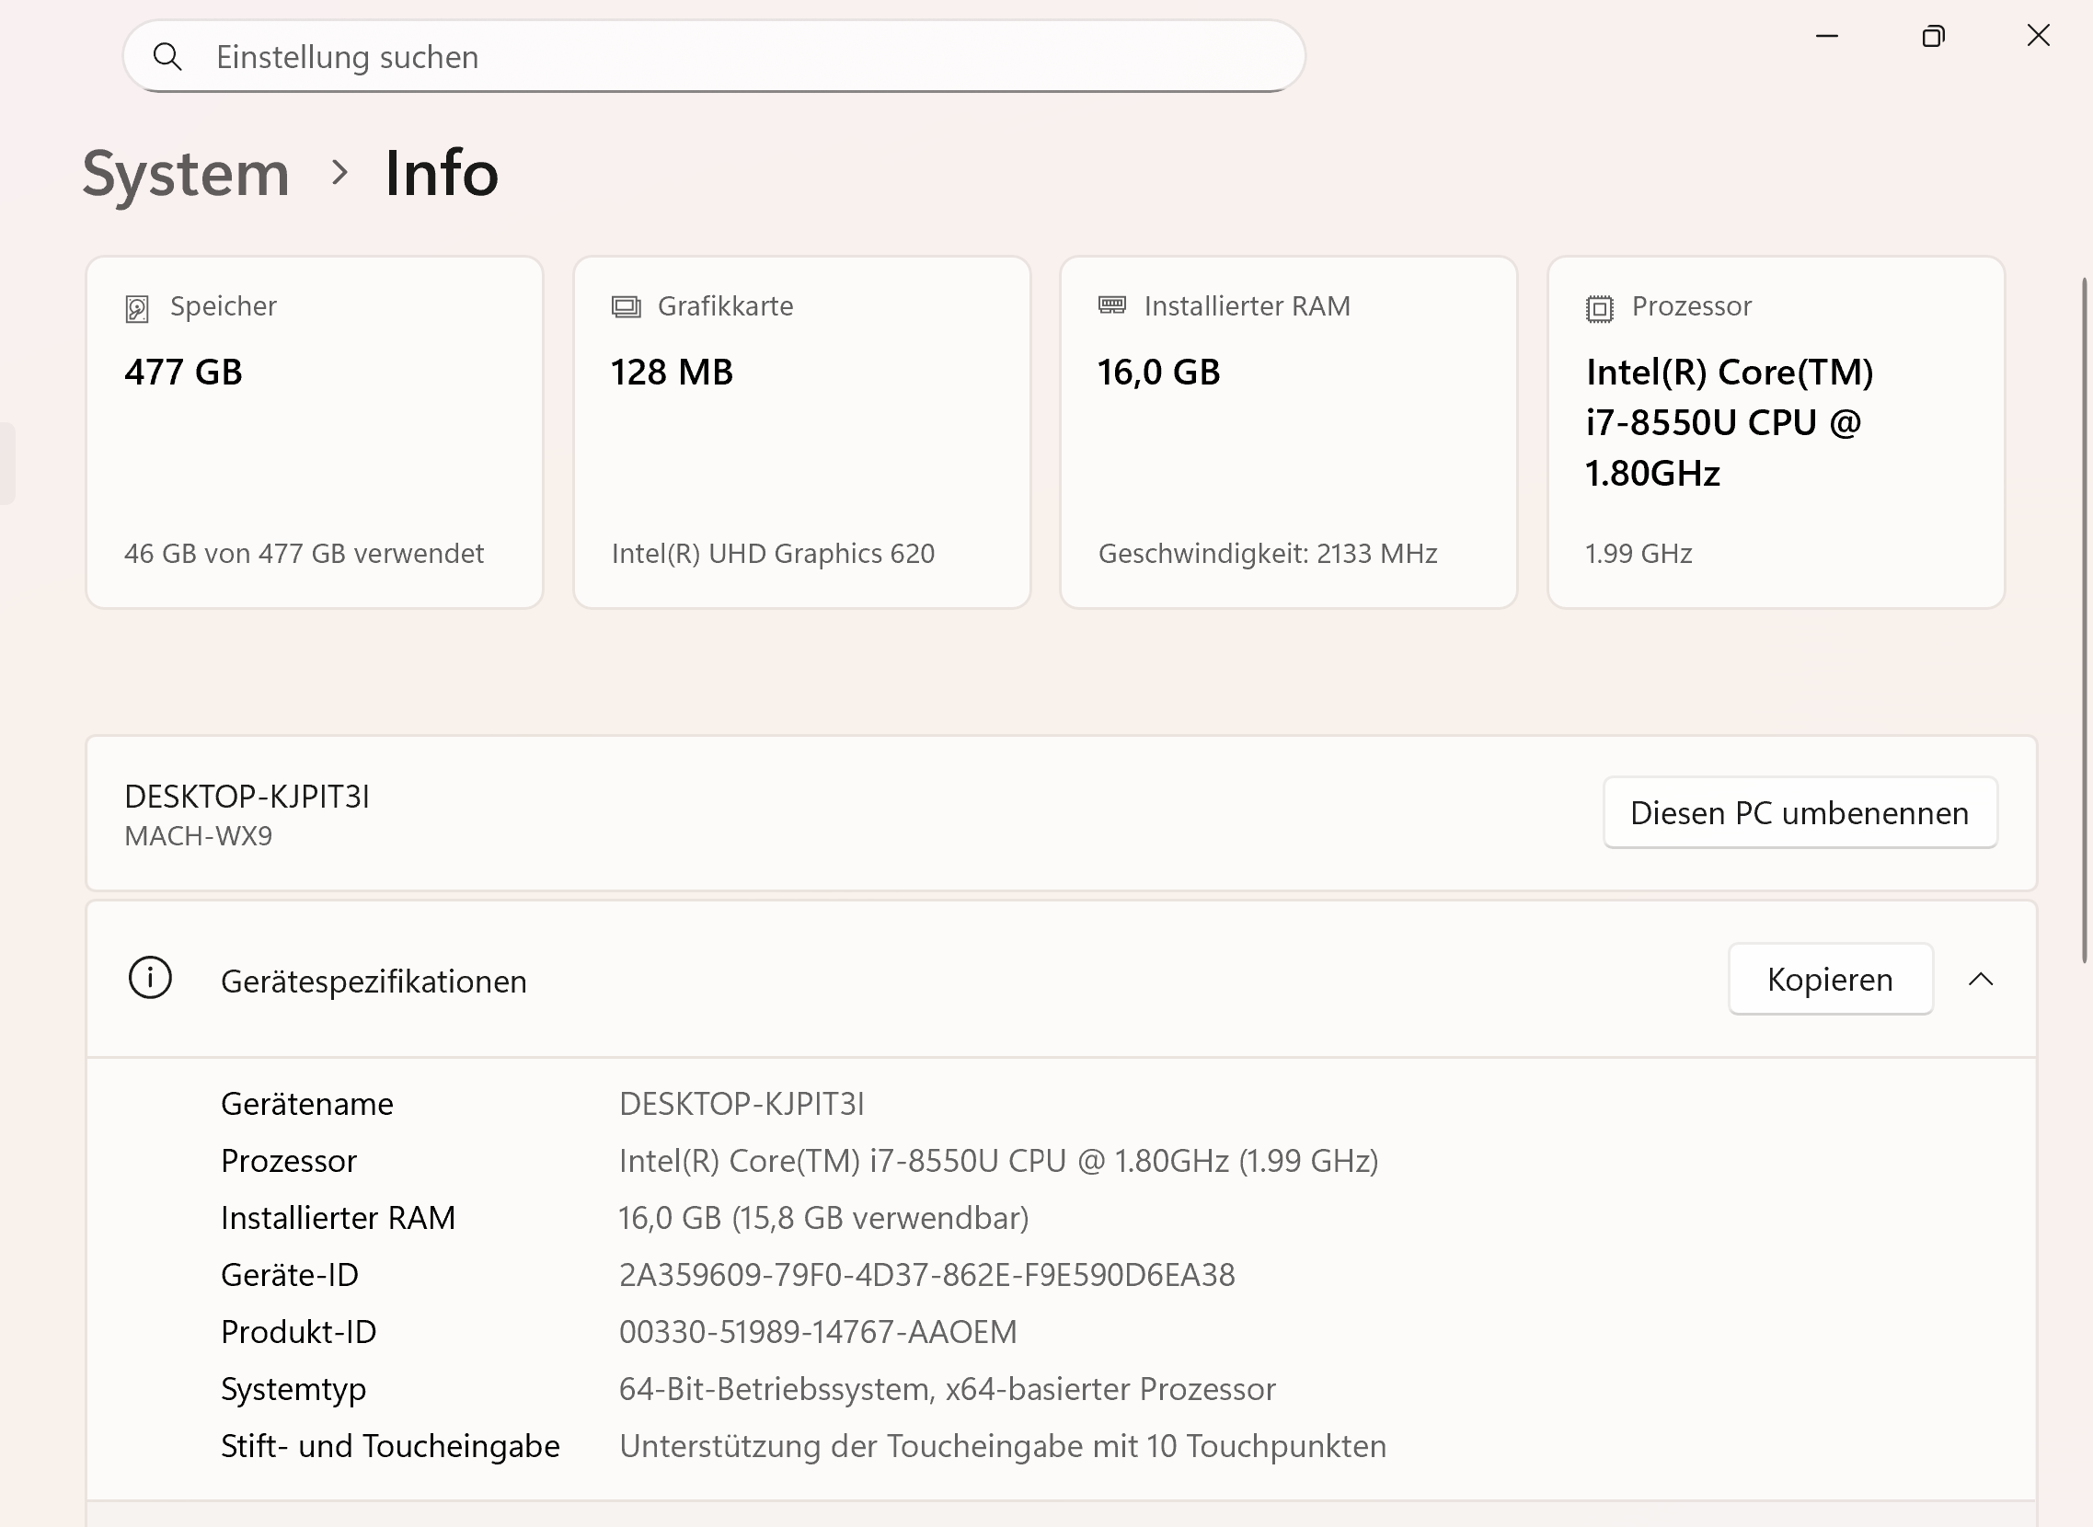Click the vertical scrollbar thumb
2093x1527 pixels.
click(x=2085, y=619)
